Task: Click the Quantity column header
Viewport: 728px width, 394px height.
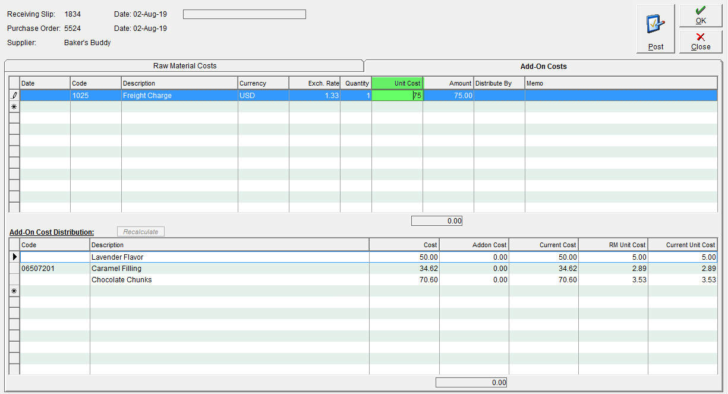Action: click(356, 83)
